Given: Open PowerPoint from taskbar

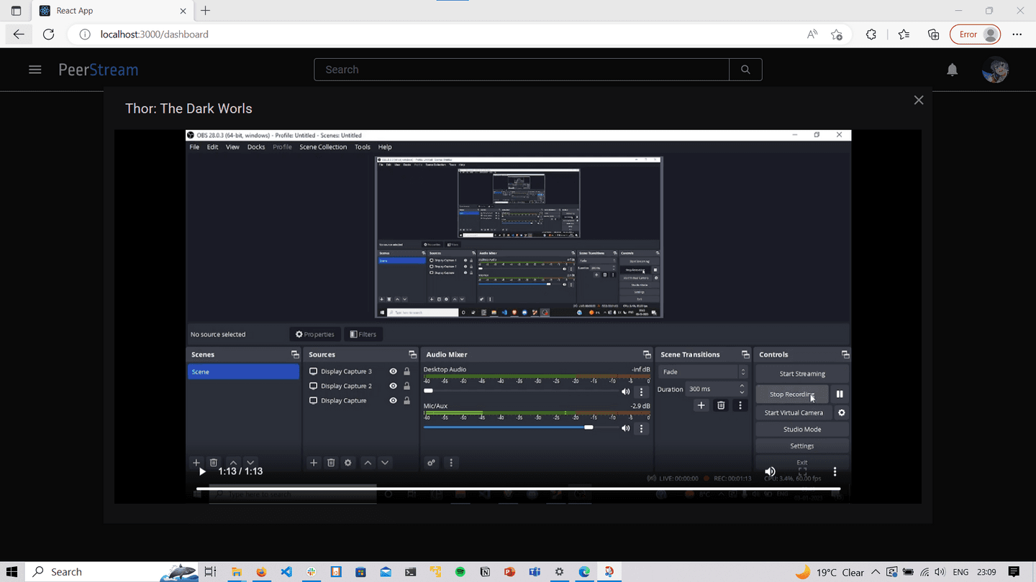Looking at the screenshot, I should click(509, 572).
